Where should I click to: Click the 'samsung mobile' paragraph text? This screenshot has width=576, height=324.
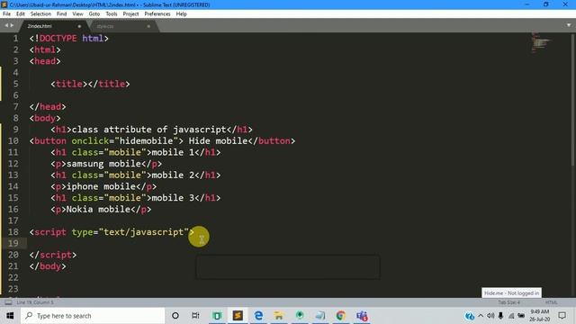point(103,164)
